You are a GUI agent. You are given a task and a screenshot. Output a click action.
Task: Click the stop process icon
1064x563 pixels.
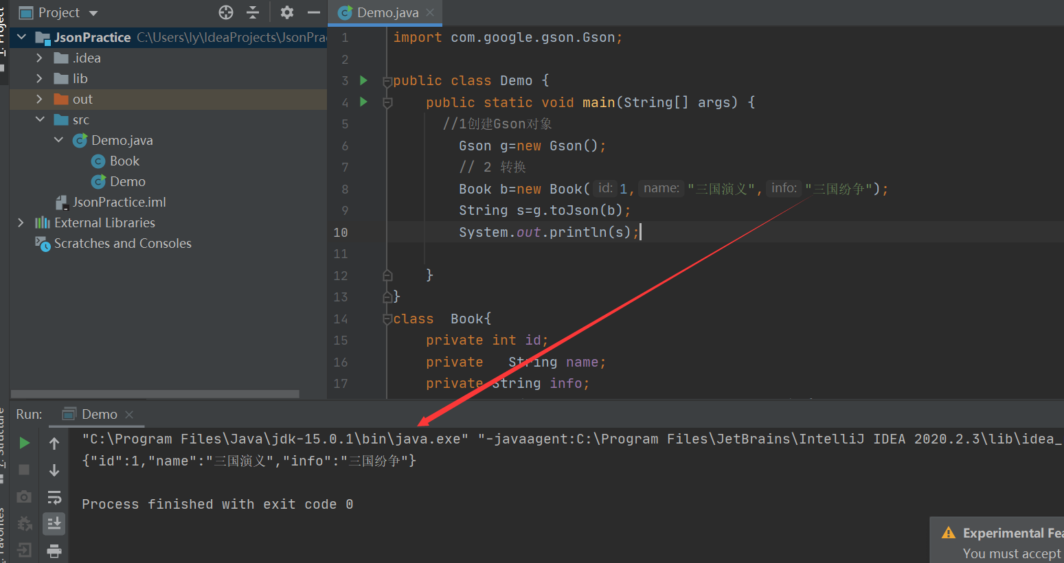pos(24,470)
